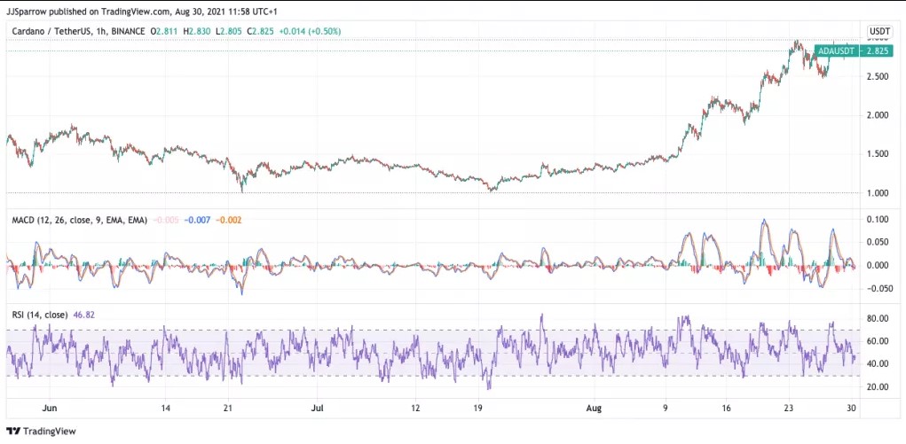
Task: Select the RSI (14, close) legend
Action: (x=41, y=315)
